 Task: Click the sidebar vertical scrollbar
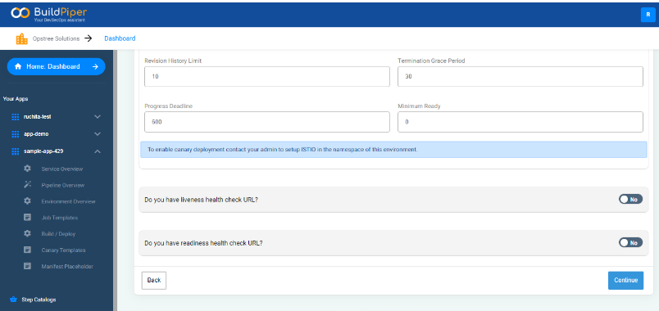(x=115, y=181)
